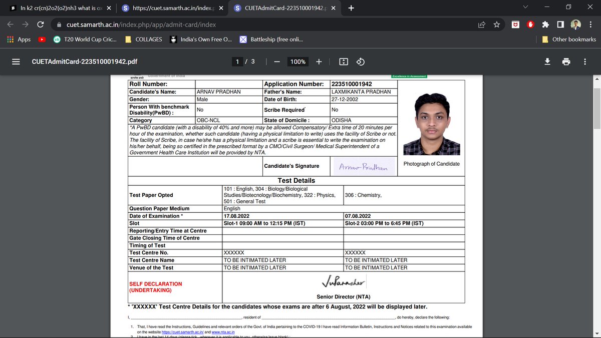Print the admit card PDF
601x338 pixels.
(566, 62)
